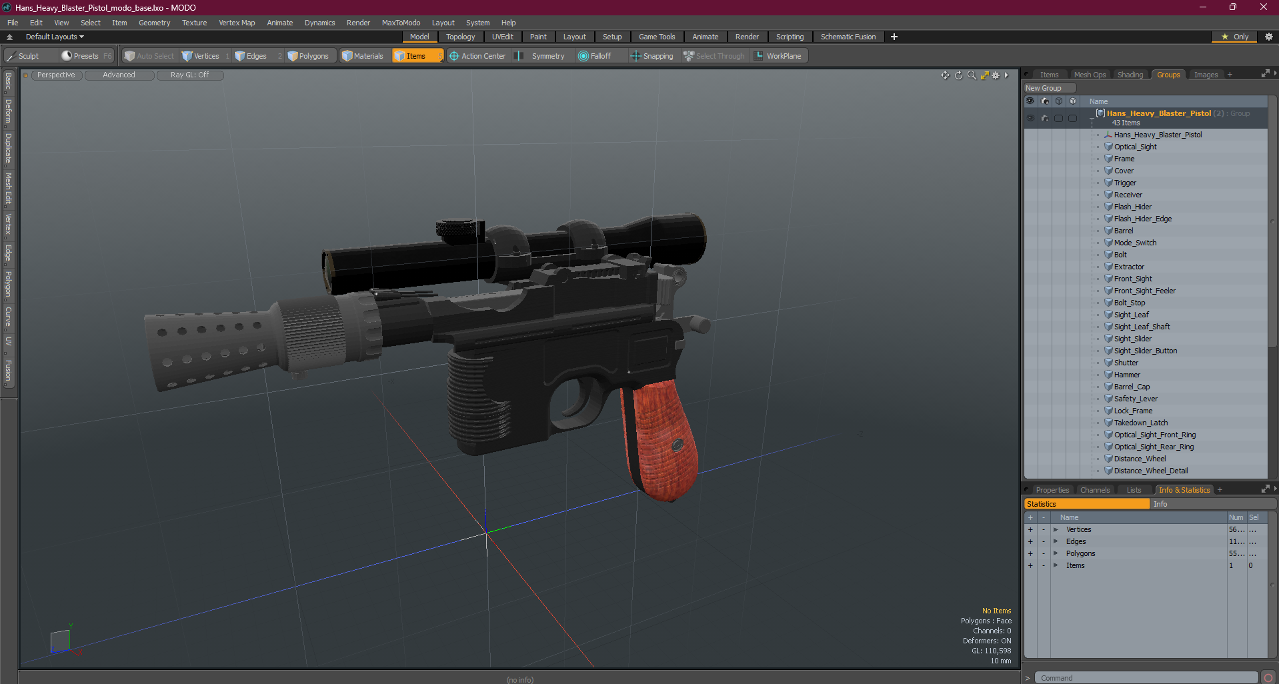The width and height of the screenshot is (1279, 684).
Task: Switch to the UVEdit layout tab
Action: click(502, 37)
